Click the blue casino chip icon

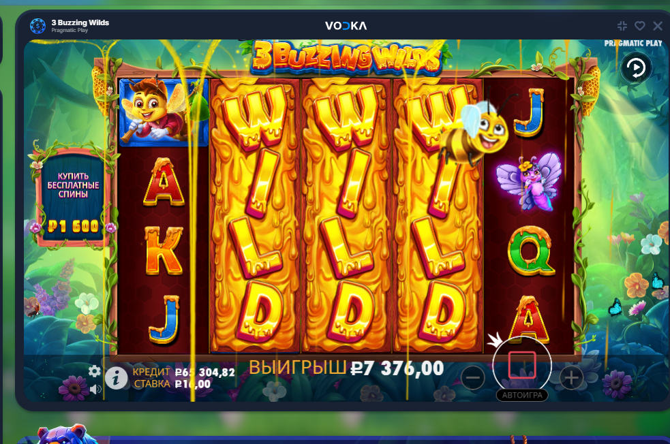click(37, 26)
